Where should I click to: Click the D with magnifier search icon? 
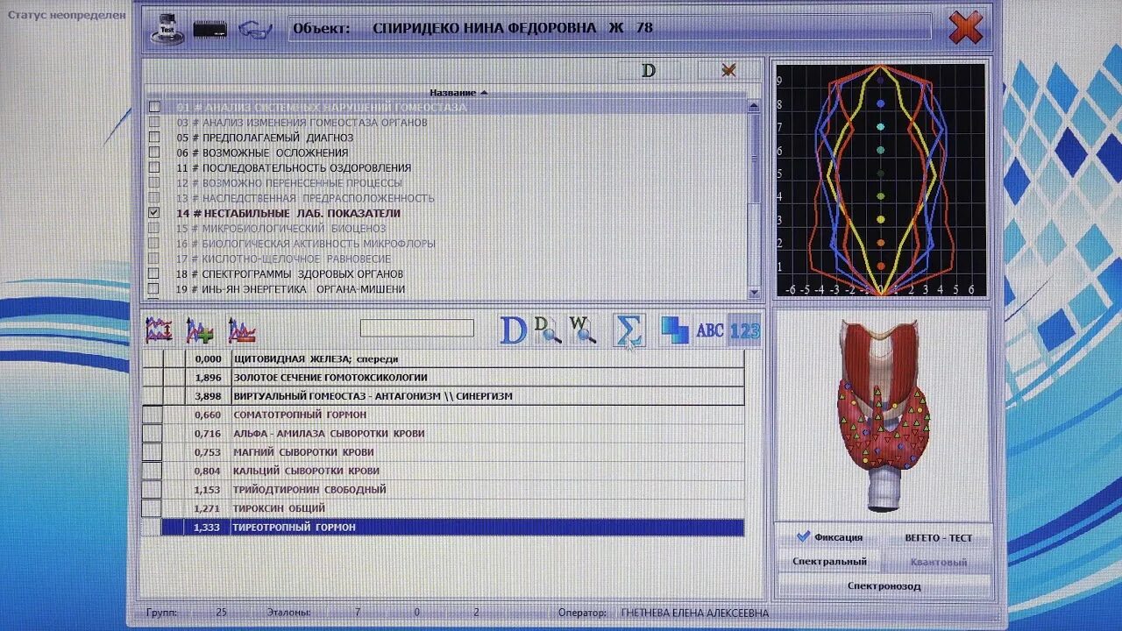pos(548,330)
